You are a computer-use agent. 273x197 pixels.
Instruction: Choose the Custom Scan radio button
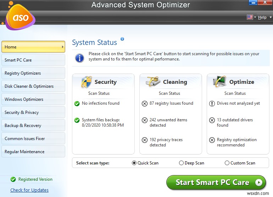(x=227, y=163)
